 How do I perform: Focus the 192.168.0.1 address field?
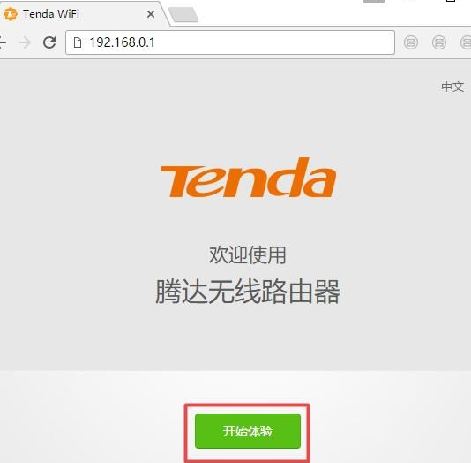tap(230, 42)
